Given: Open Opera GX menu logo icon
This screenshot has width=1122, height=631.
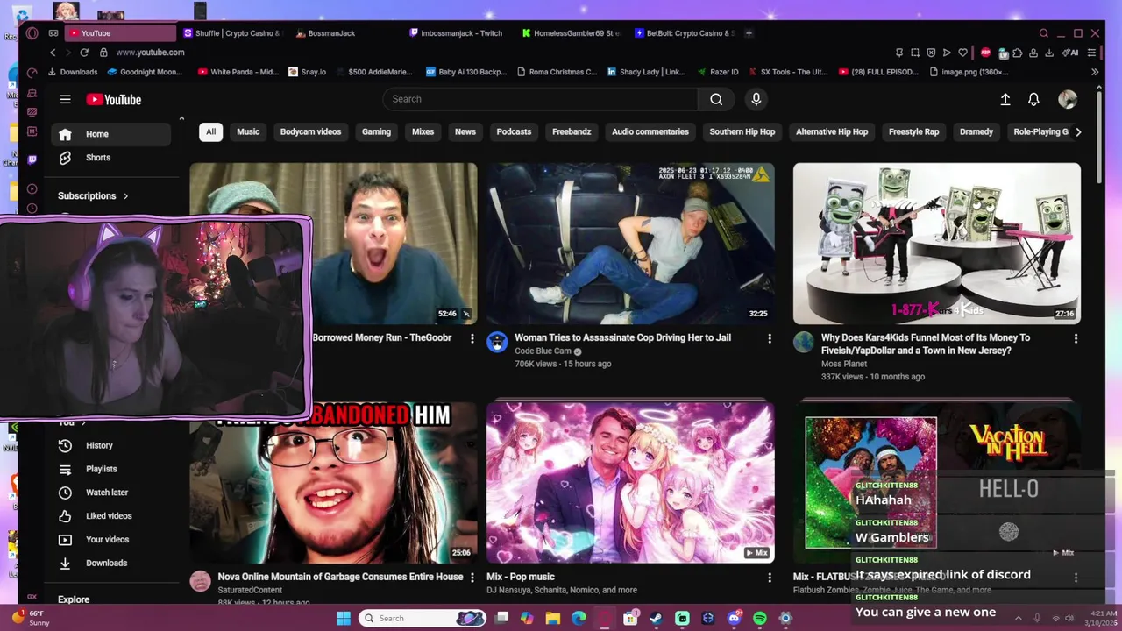Looking at the screenshot, I should click(32, 33).
